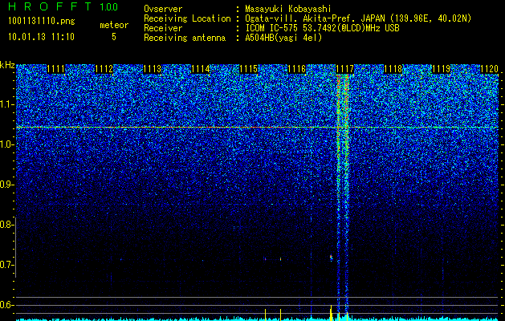505x321 pixels.
Task: Click the Ovserver label
Action: (x=163, y=9)
